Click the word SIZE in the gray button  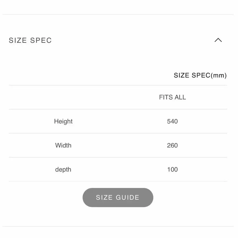click(104, 197)
